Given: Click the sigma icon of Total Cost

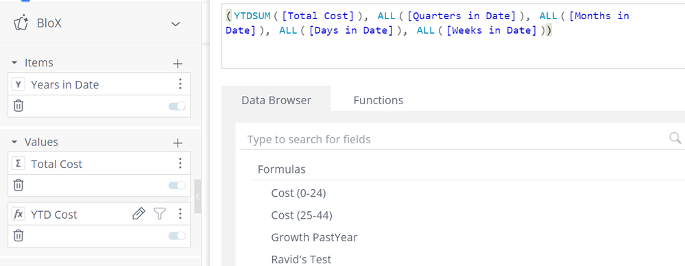Looking at the screenshot, I should (18, 164).
